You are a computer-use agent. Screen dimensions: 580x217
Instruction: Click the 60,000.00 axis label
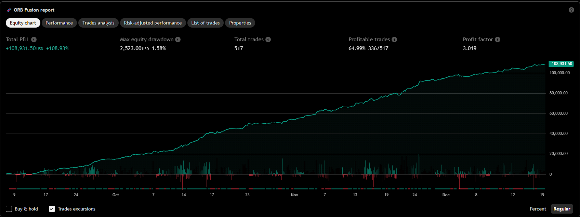pyautogui.click(x=558, y=113)
